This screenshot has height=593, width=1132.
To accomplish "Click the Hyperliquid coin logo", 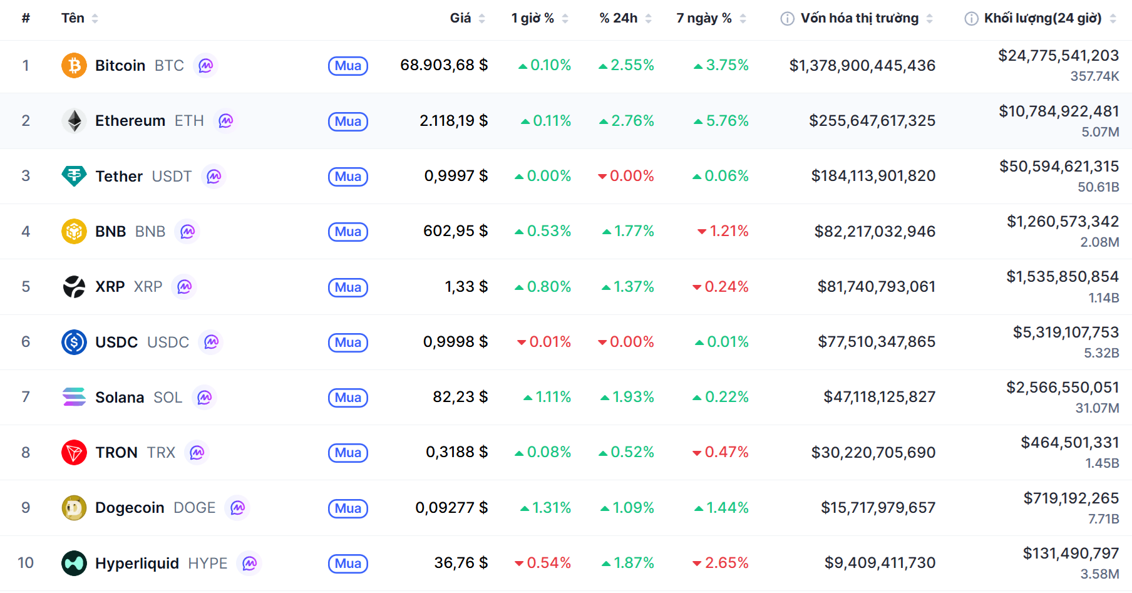I will tap(74, 563).
